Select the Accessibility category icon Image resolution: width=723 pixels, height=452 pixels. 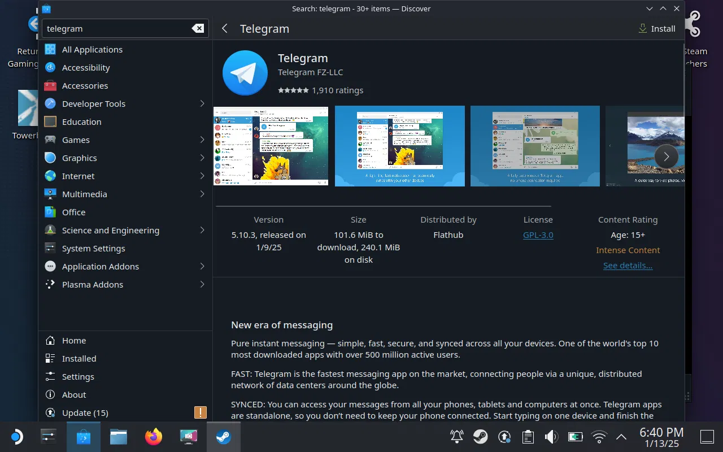(x=50, y=68)
